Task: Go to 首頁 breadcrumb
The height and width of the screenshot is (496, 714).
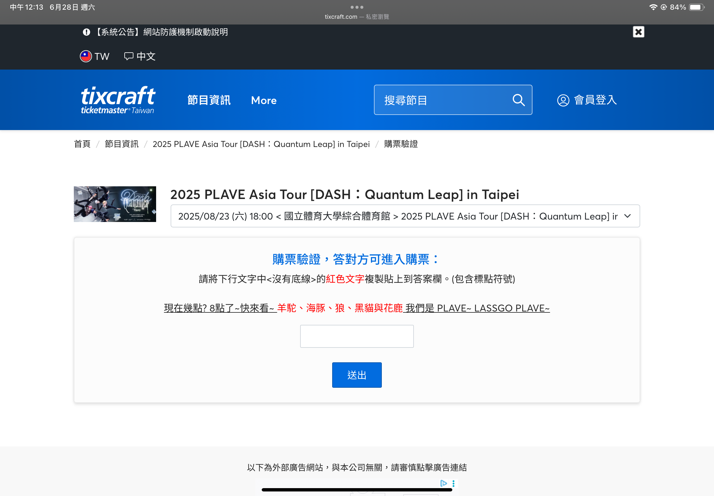Action: coord(82,144)
